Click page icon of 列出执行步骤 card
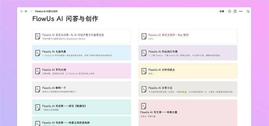This screenshot has width=269, height=126. (x=144, y=53)
